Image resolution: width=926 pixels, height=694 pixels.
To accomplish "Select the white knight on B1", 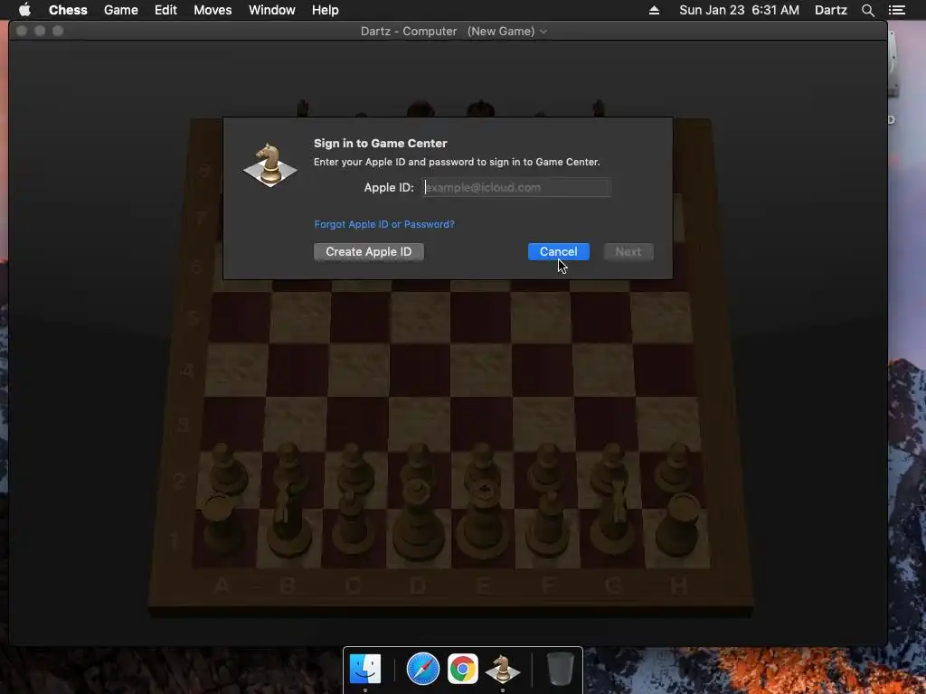I will click(x=288, y=520).
